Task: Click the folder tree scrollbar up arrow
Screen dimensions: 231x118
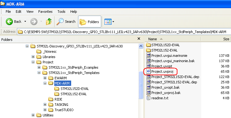Action: pyautogui.click(x=141, y=46)
